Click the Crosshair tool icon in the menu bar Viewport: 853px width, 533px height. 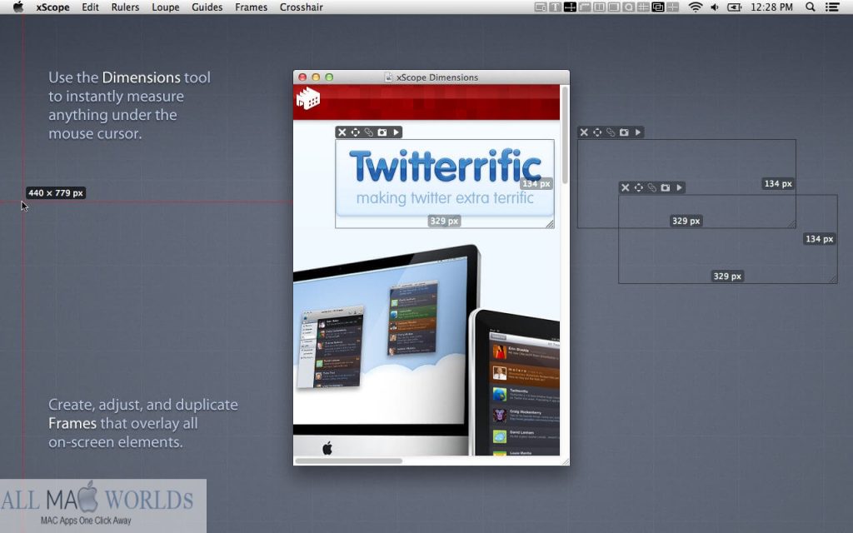coord(672,7)
